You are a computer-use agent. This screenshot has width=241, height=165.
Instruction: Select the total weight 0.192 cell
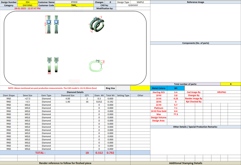110,102
